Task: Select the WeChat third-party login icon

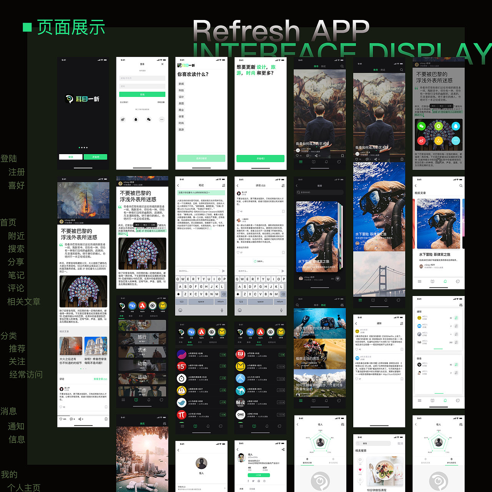Action: pos(149,120)
